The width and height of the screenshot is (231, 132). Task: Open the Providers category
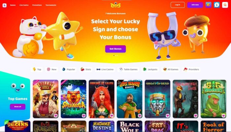coord(191,69)
